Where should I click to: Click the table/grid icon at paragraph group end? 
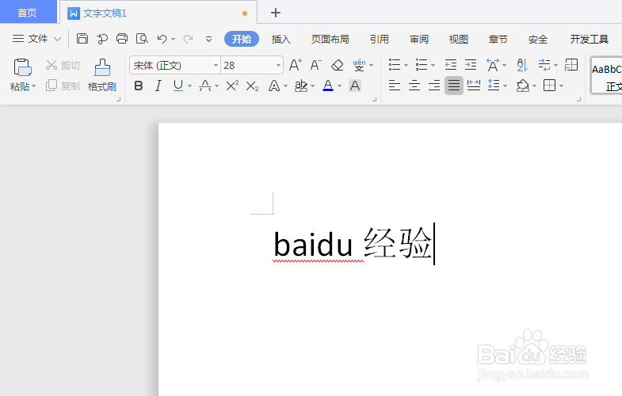pos(571,65)
